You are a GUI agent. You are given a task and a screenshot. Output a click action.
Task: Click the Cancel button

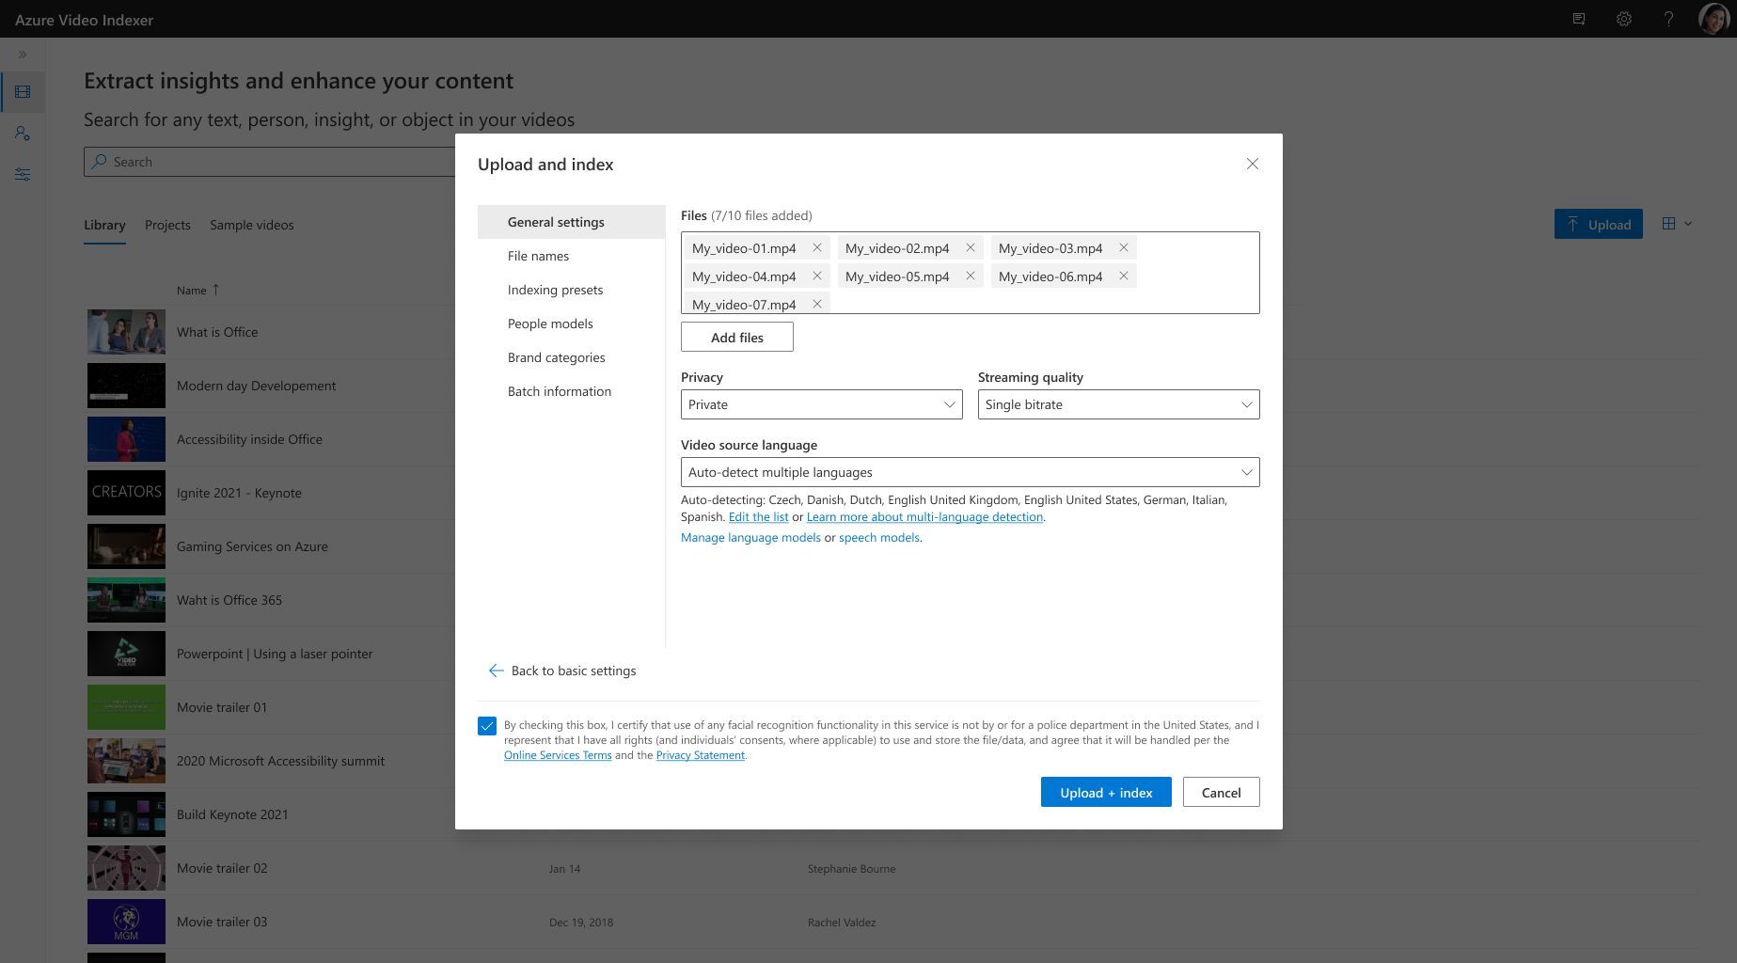coord(1222,793)
